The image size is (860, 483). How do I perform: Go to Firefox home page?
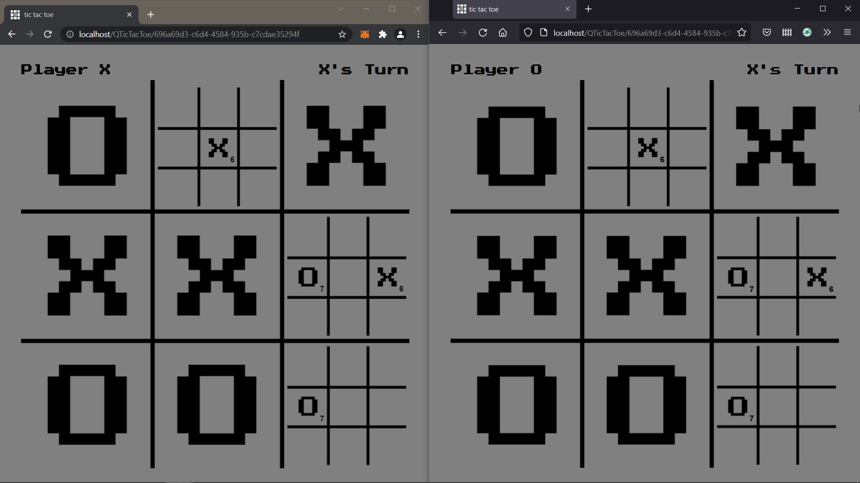503,33
